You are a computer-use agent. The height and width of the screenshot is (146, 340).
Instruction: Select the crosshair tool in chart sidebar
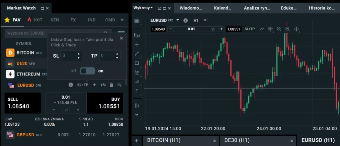[137, 44]
